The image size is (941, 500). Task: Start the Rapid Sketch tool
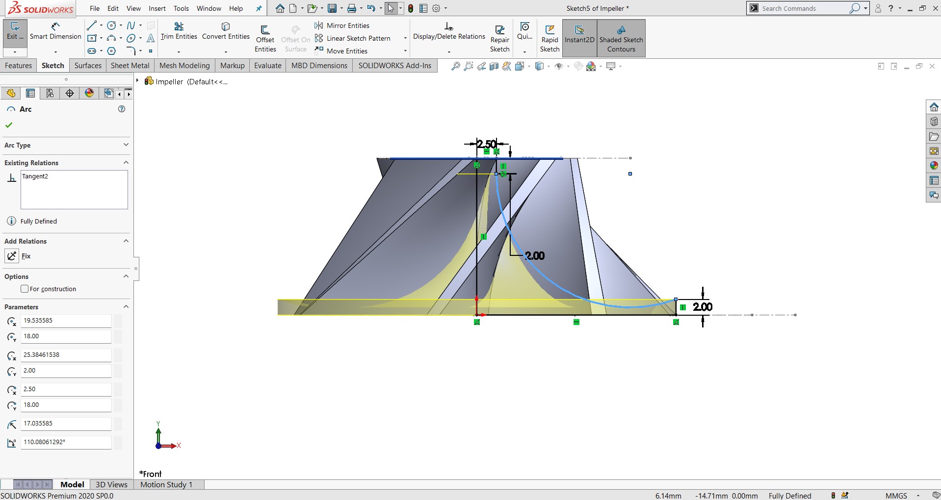tap(549, 38)
